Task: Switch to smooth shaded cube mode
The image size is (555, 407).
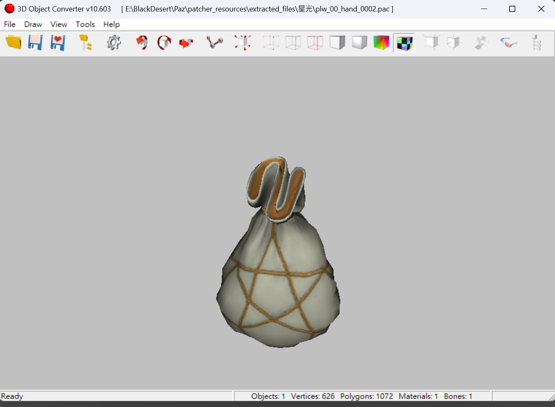Action: pyautogui.click(x=359, y=42)
